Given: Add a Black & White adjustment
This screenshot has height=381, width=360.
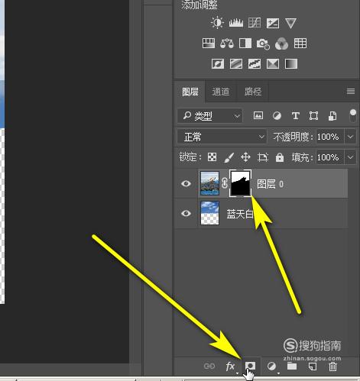Looking at the screenshot, I should 245,44.
